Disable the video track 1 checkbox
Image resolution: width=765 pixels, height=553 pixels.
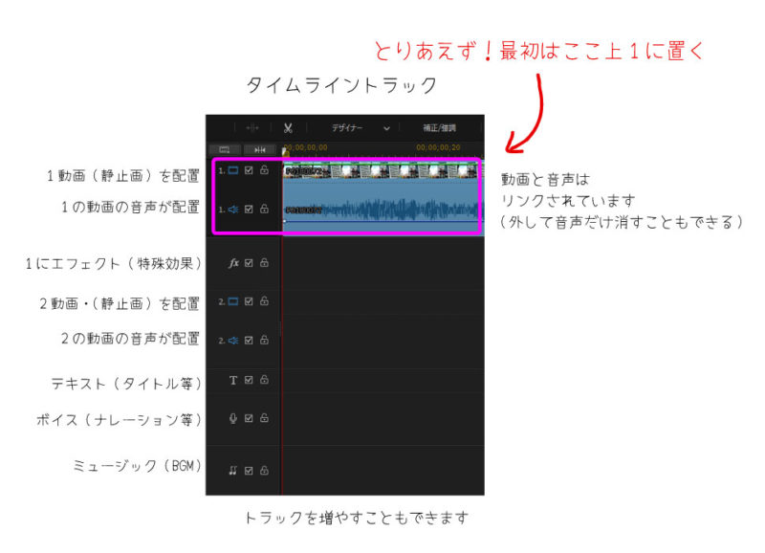click(x=249, y=171)
